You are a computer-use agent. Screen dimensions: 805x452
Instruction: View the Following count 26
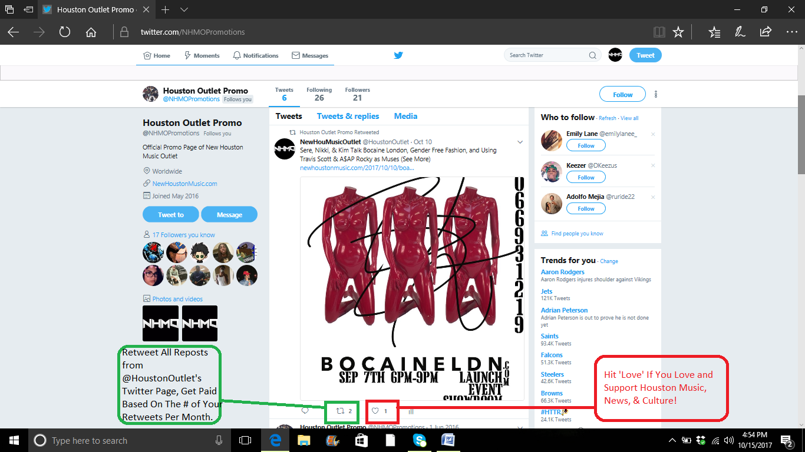coord(319,94)
